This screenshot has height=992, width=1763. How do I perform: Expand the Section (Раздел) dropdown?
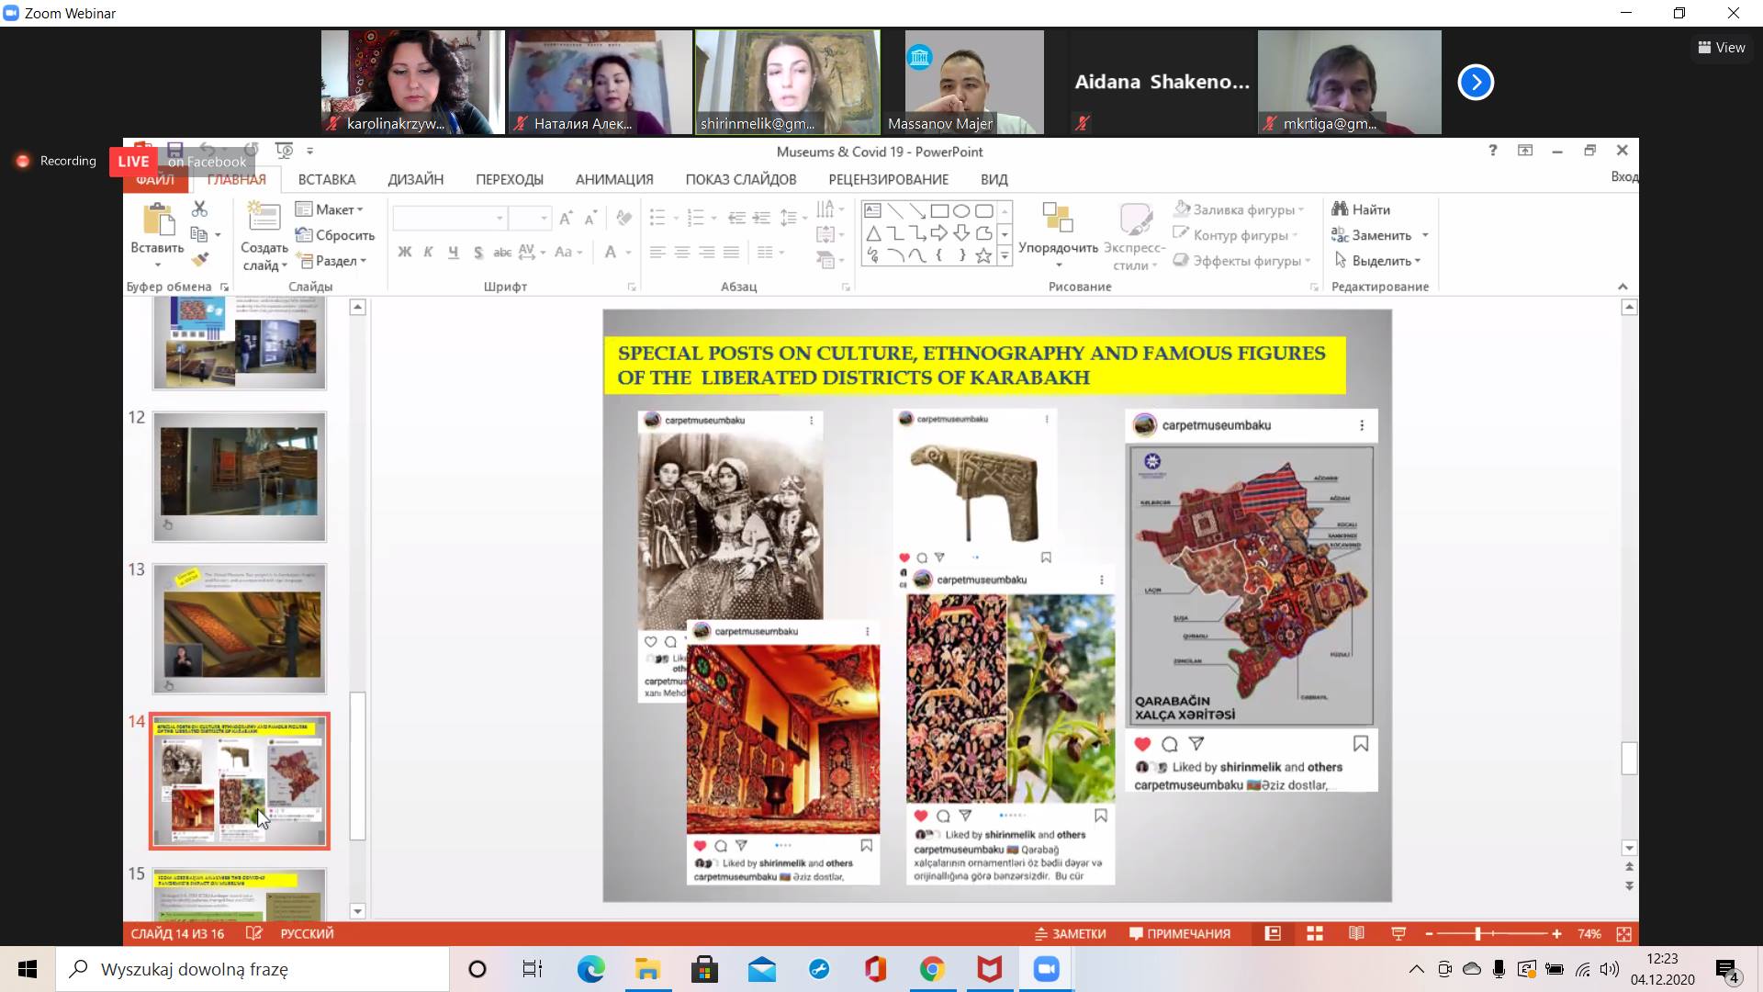pos(331,261)
